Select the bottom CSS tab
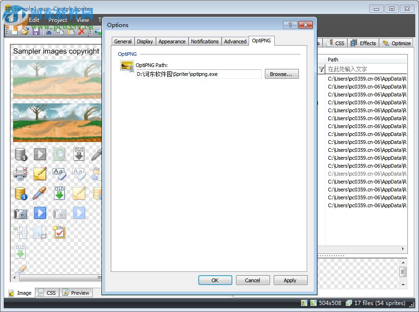Image resolution: width=419 pixels, height=312 pixels. coord(47,293)
